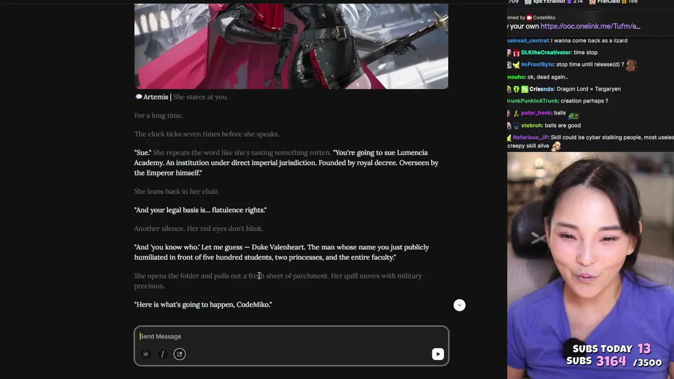This screenshot has width=674, height=379.
Task: Click "Here is what's going to happen, CodeMiko."
Action: click(x=203, y=305)
